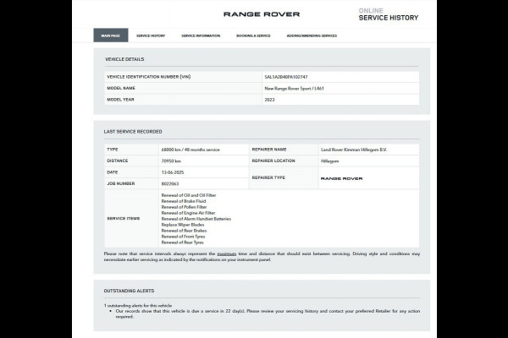Click the Job Number label
The image size is (508, 338).
[121, 183]
